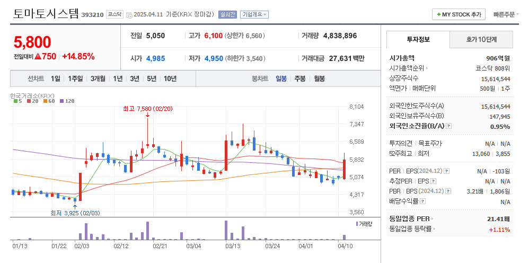Open the help icon next to PER EPS(2024.12)
Screen dimensions: 529x263
coord(446,171)
